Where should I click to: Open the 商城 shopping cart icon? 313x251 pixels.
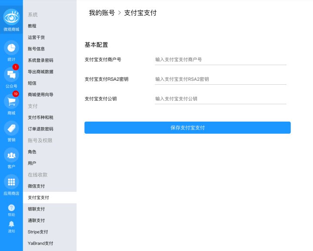[x=11, y=102]
